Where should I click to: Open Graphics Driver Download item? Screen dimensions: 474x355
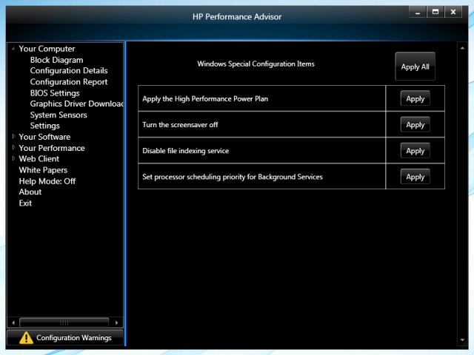76,104
